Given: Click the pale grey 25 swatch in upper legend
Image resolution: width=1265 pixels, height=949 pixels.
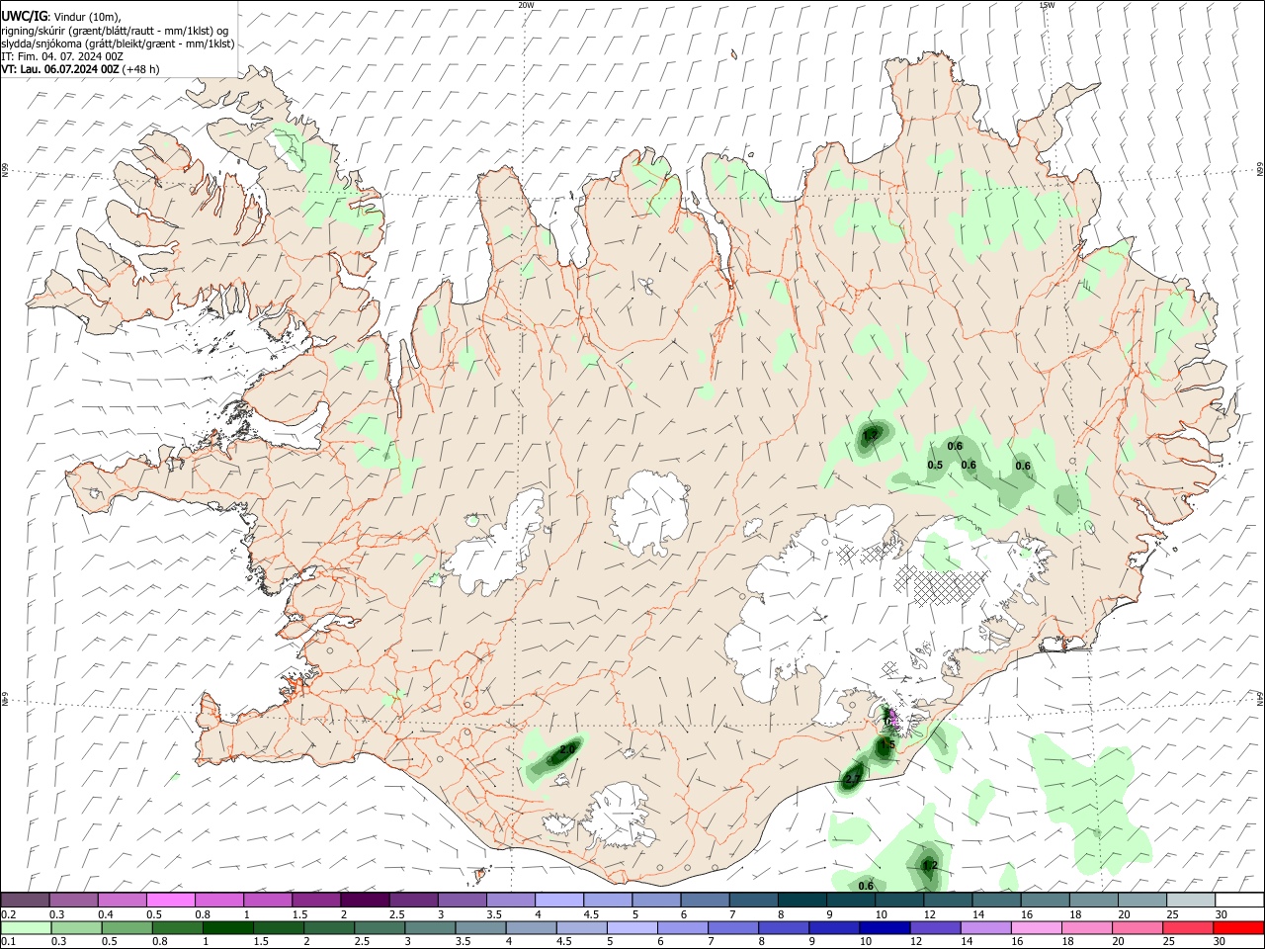Looking at the screenshot, I should pos(1191,901).
